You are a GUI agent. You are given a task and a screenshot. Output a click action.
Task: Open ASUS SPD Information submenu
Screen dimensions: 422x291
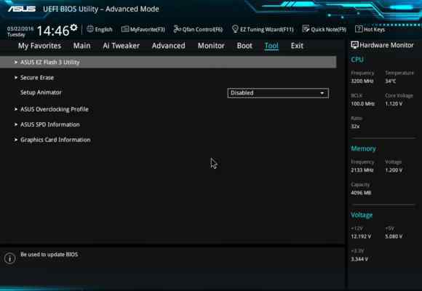click(x=50, y=124)
